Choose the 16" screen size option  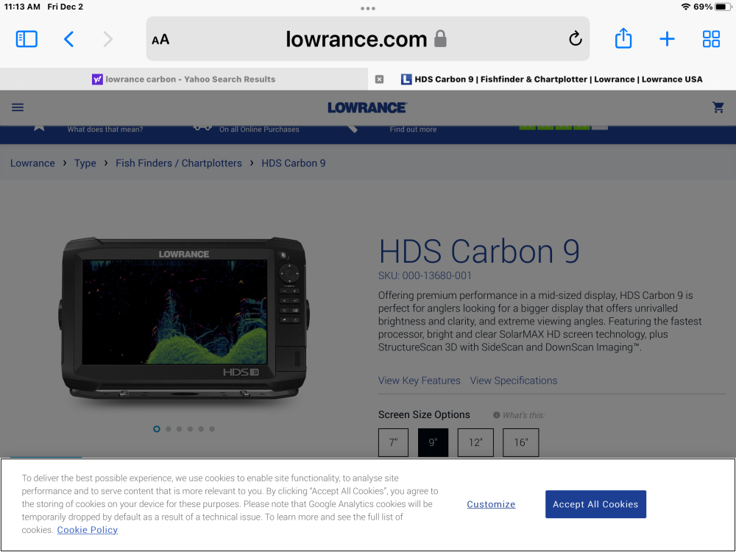click(520, 442)
